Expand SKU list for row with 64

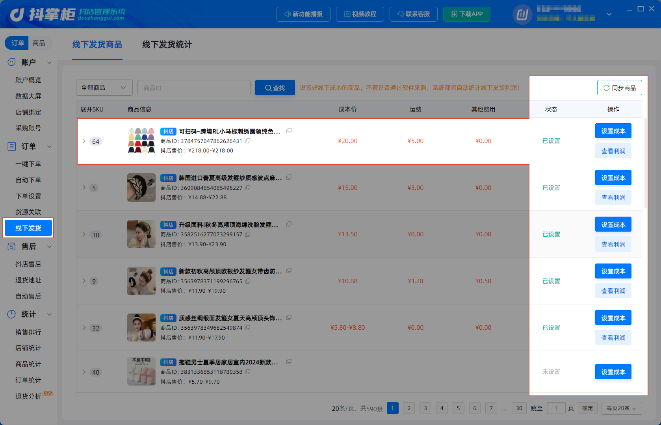tap(84, 141)
